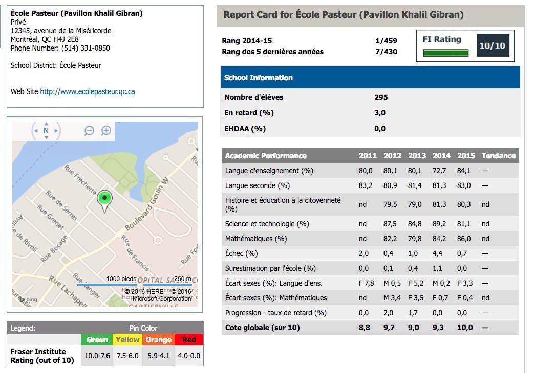
Task: Click the Red legend color cell
Action: [189, 340]
